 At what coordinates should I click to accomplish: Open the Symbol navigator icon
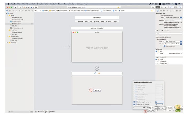click(13, 11)
